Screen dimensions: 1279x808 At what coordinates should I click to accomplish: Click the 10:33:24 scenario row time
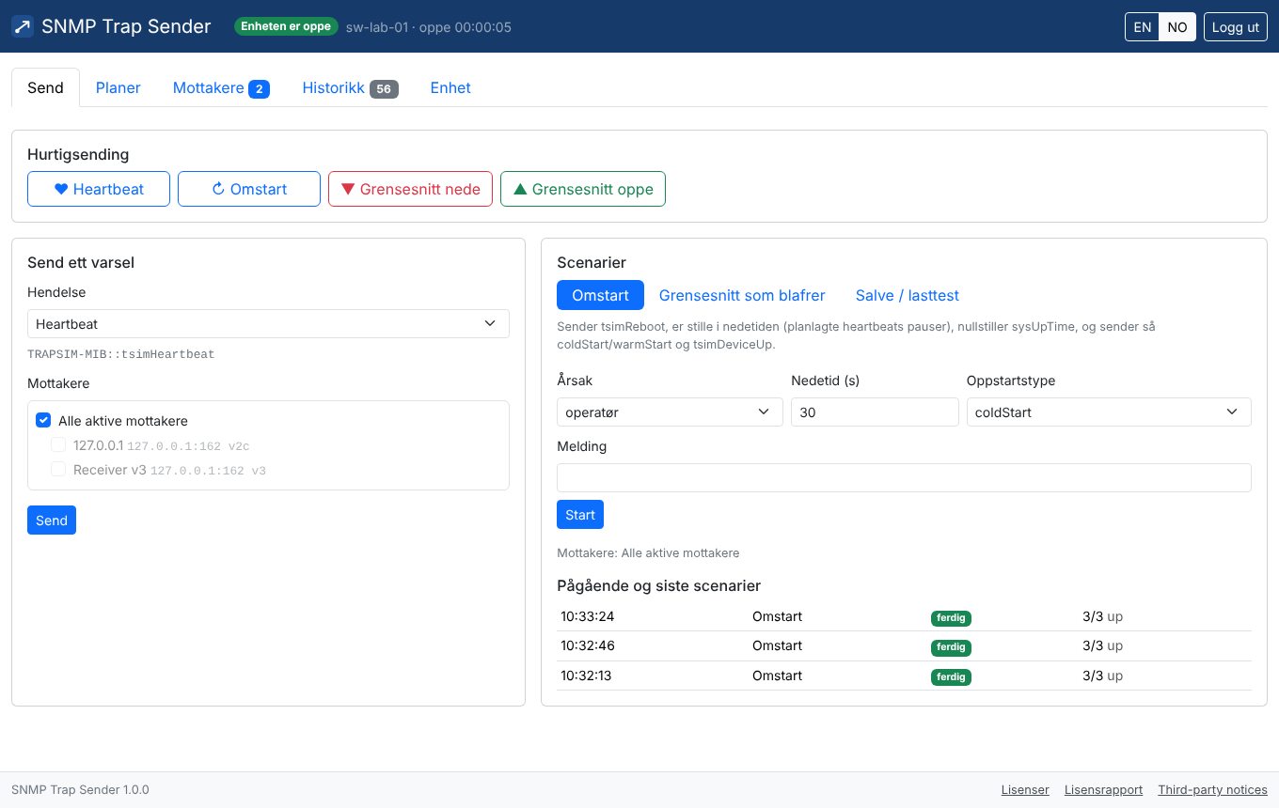coord(588,617)
